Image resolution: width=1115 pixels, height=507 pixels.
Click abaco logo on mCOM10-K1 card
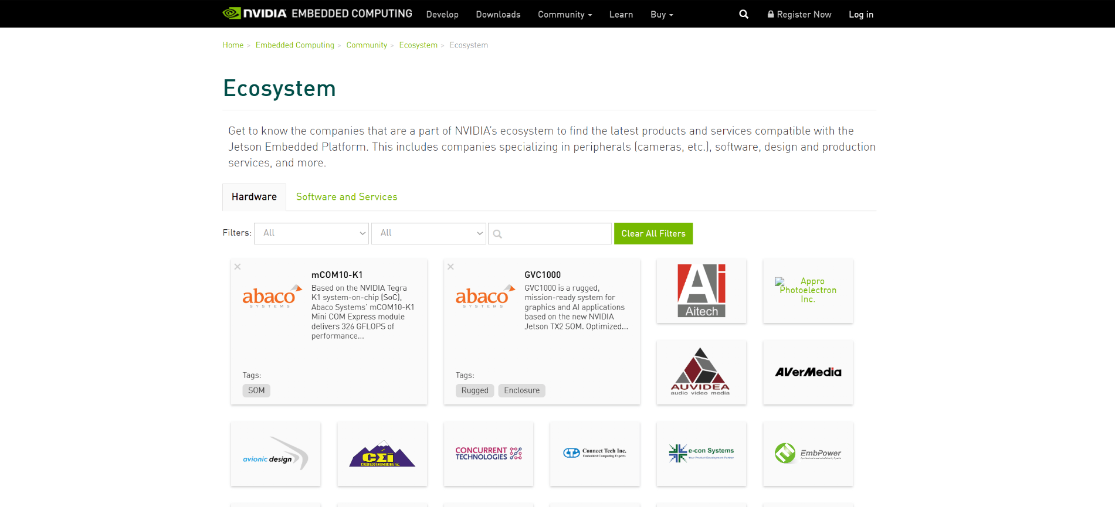click(x=272, y=297)
